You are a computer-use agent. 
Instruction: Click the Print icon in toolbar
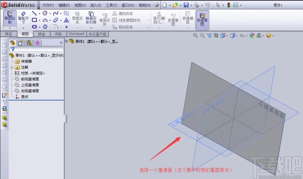(x=196, y=5)
